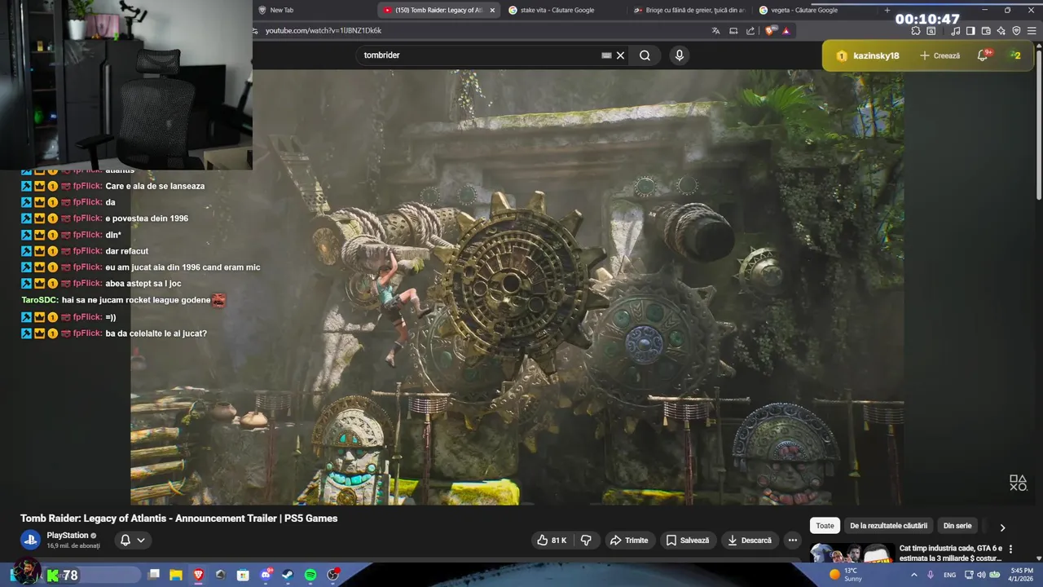Click the video title text
This screenshot has height=587, width=1043.
[x=178, y=519]
